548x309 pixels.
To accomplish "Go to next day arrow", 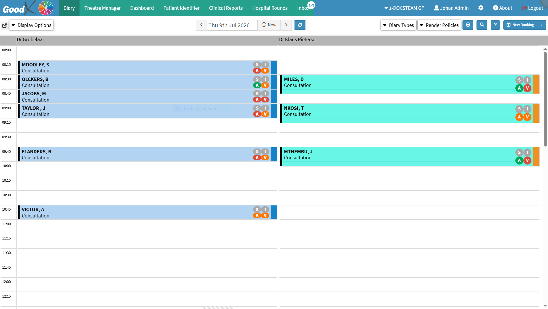I will (286, 25).
